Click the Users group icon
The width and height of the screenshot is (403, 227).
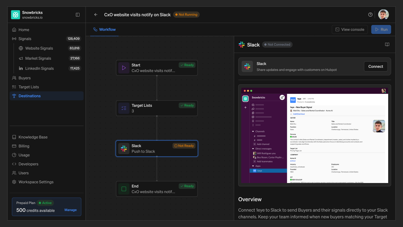click(x=14, y=173)
